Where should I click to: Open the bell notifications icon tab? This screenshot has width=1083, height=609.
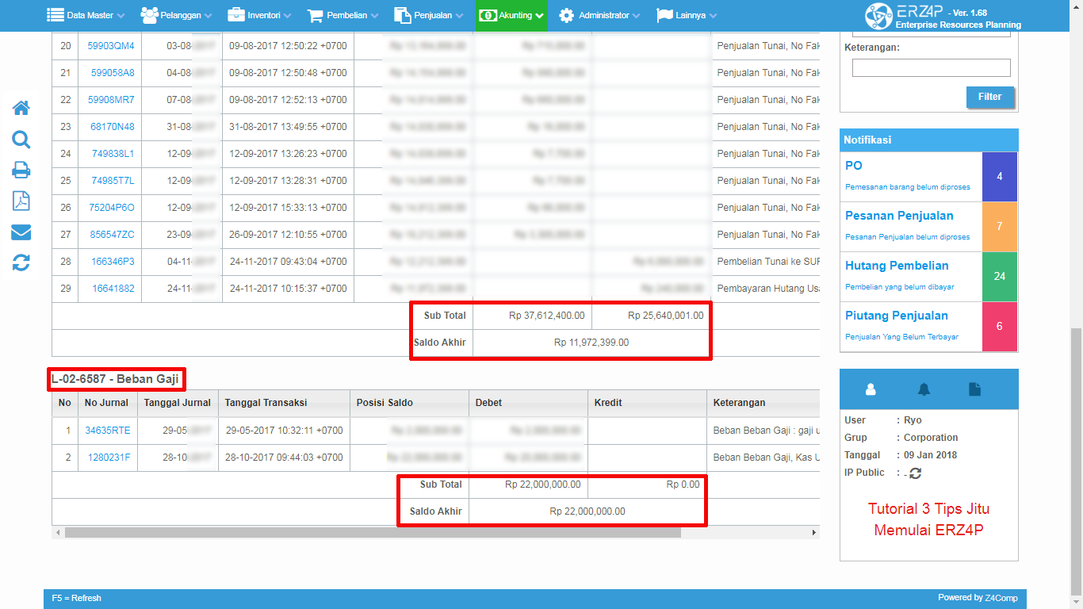924,389
